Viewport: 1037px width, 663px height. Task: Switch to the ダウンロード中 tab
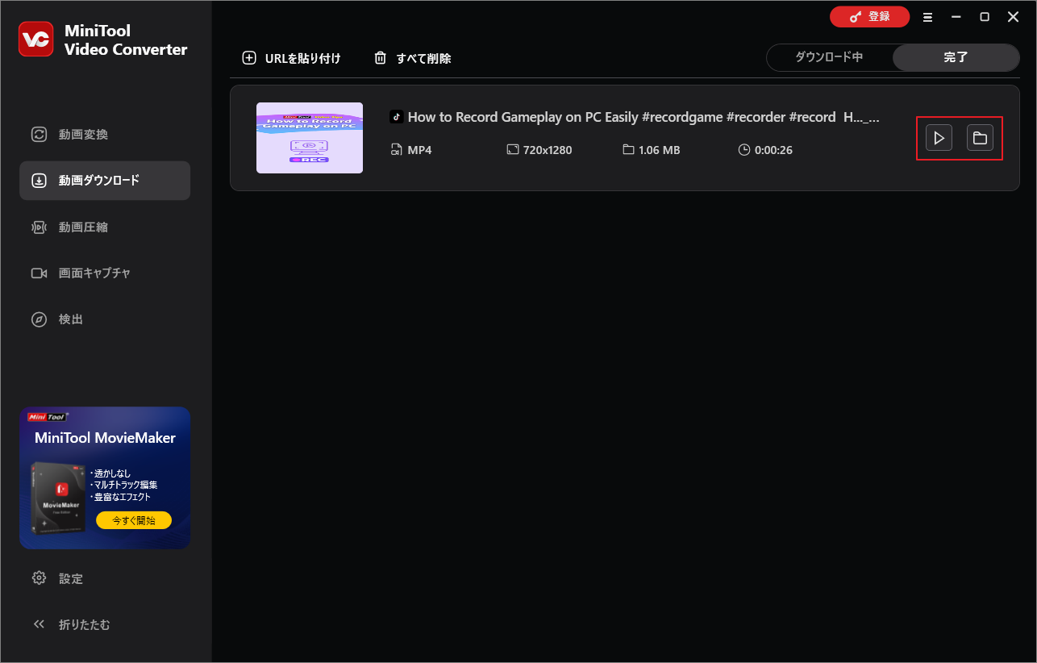click(x=829, y=57)
